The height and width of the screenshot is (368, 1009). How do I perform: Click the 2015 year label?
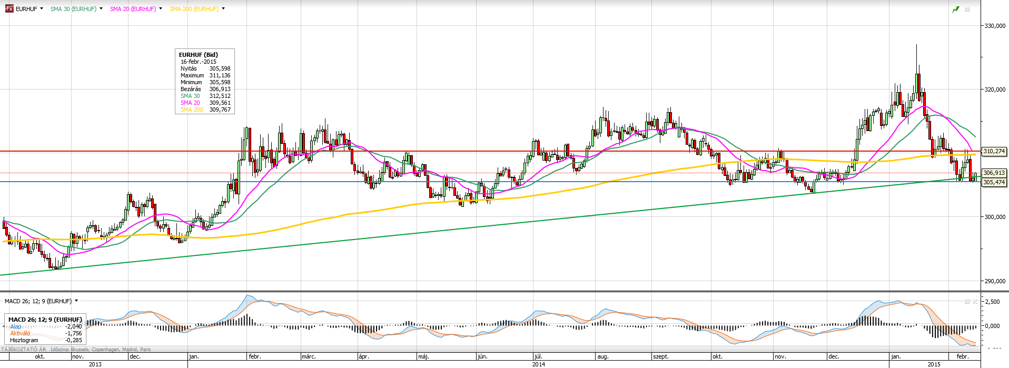pos(934,364)
